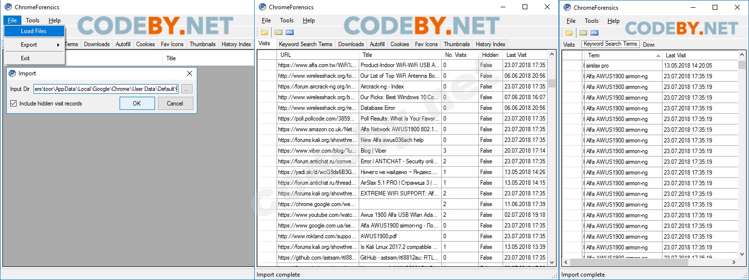
Task: Select Keyword Search Terms tab in the middle window
Action: click(x=306, y=44)
